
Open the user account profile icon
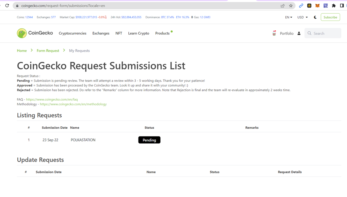tap(299, 33)
